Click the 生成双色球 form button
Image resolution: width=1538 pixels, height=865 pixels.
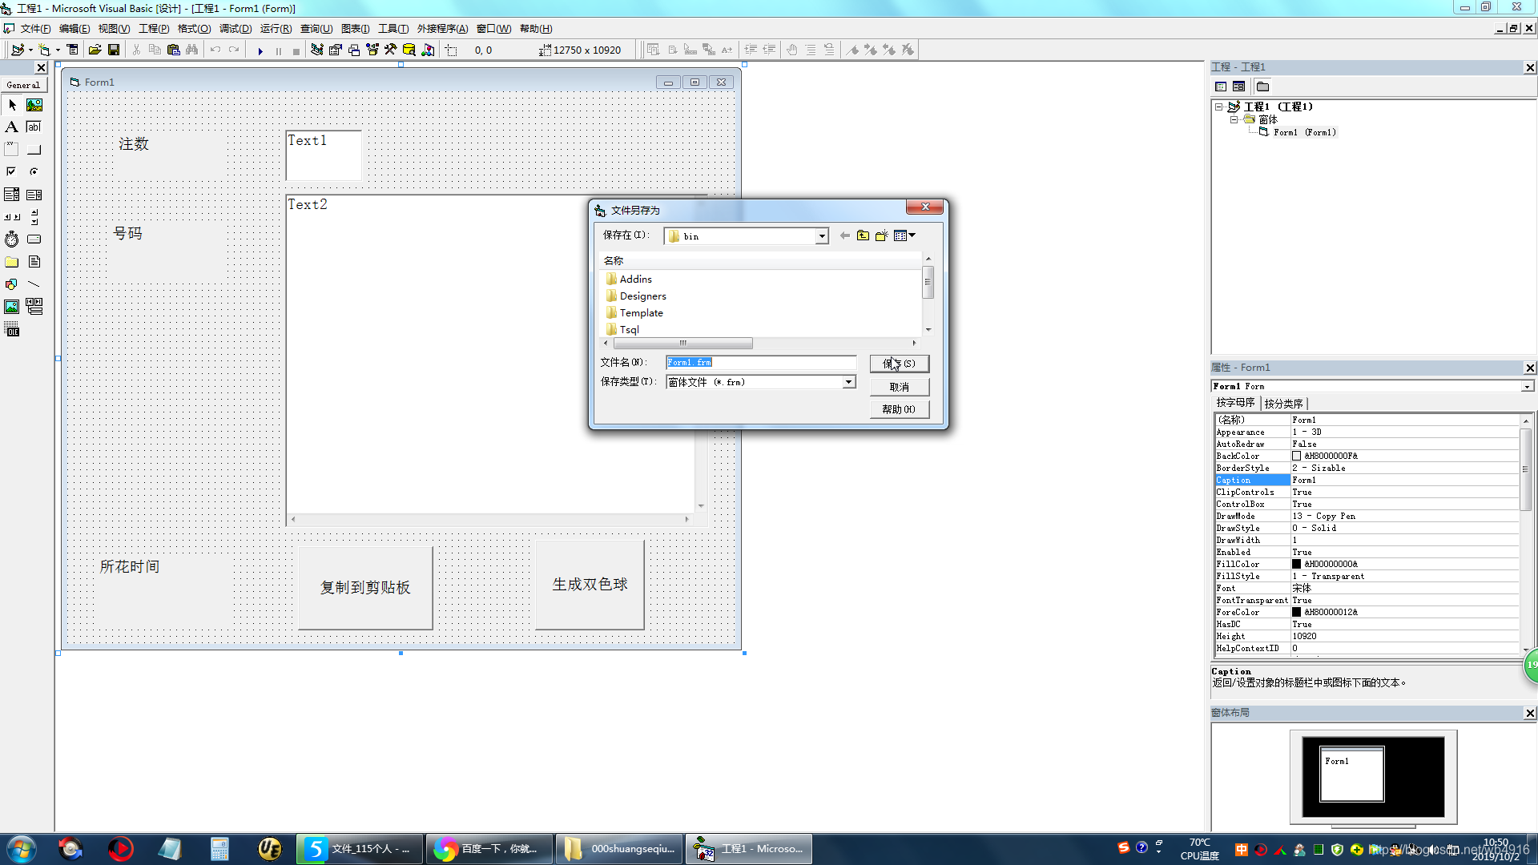[590, 585]
